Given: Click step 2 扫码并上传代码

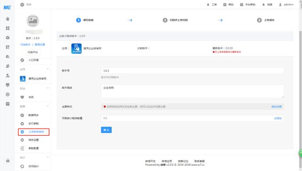Looking at the screenshot, I should coord(175,20).
